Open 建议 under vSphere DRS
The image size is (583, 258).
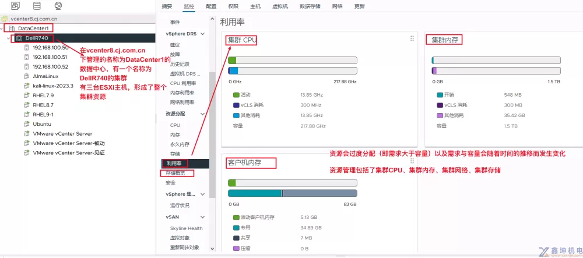click(175, 45)
